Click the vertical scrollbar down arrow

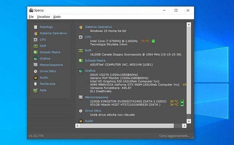[x=189, y=121]
